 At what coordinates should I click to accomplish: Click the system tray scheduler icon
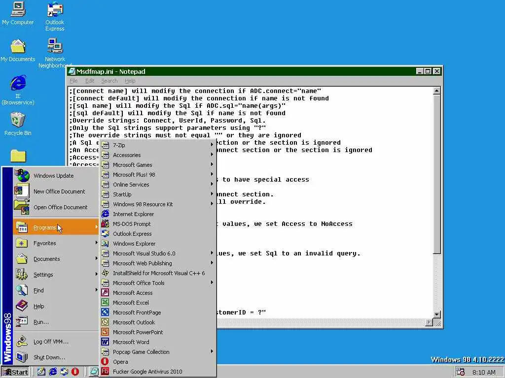(x=460, y=372)
